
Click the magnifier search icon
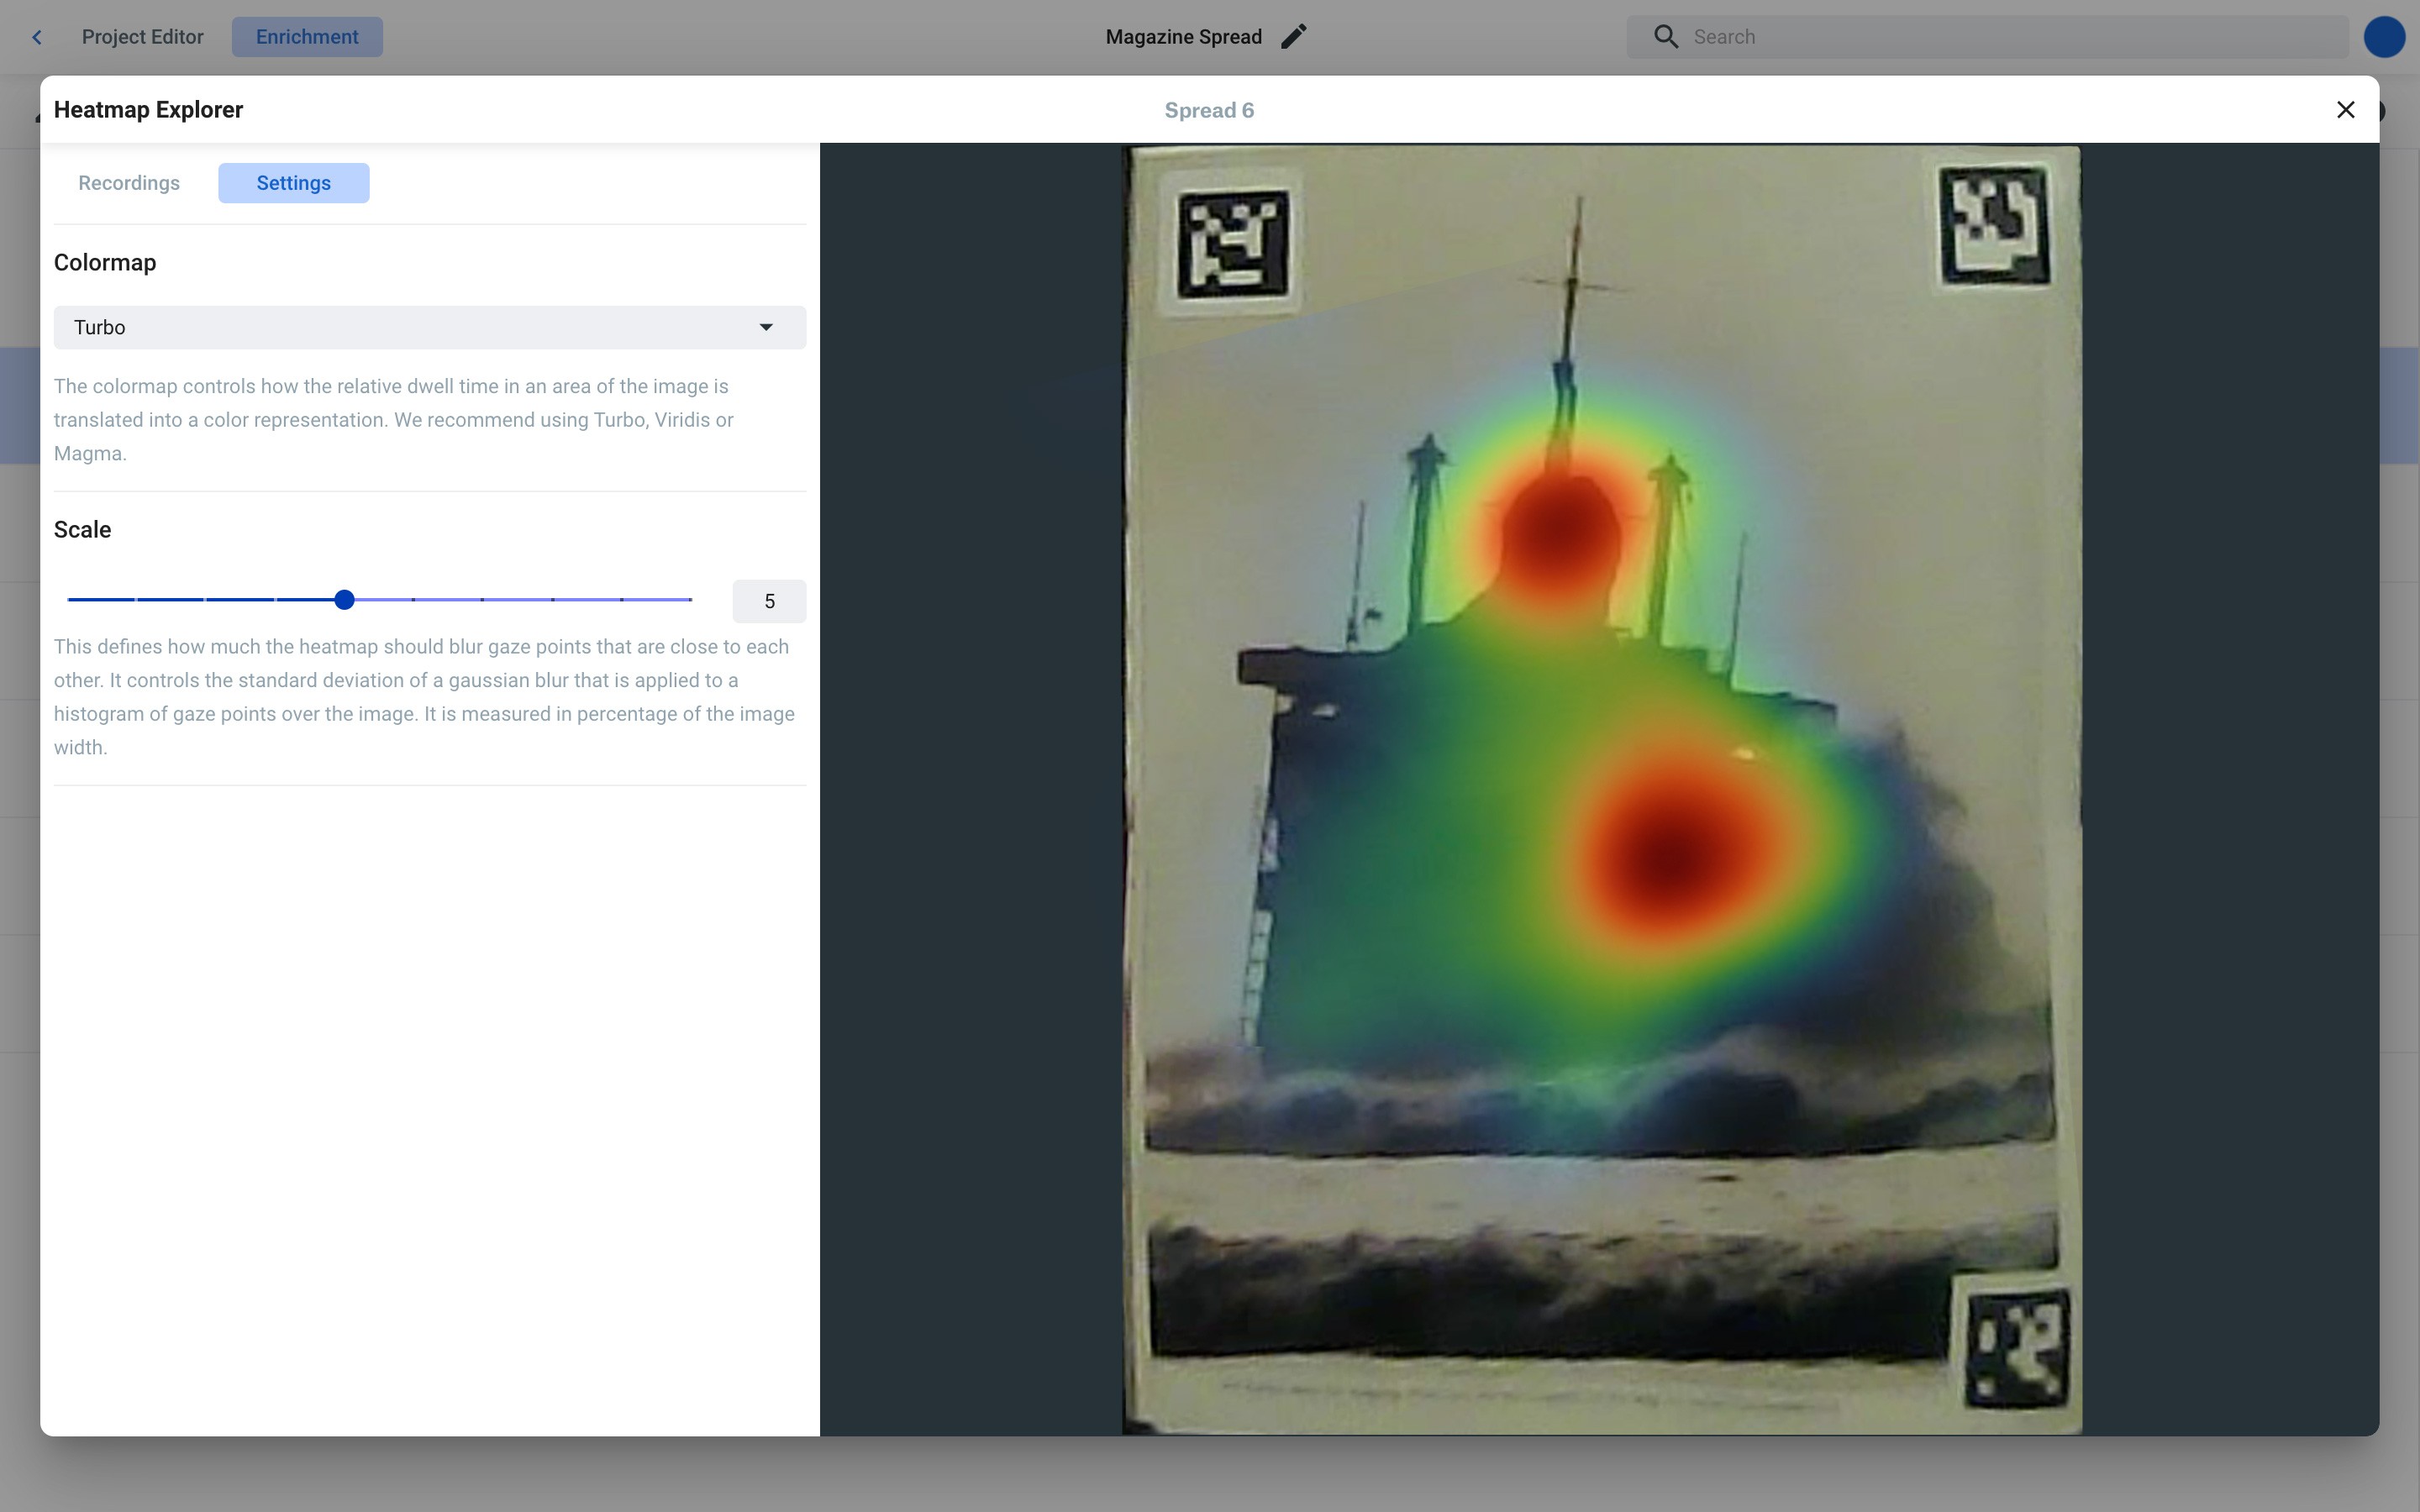coord(1665,37)
